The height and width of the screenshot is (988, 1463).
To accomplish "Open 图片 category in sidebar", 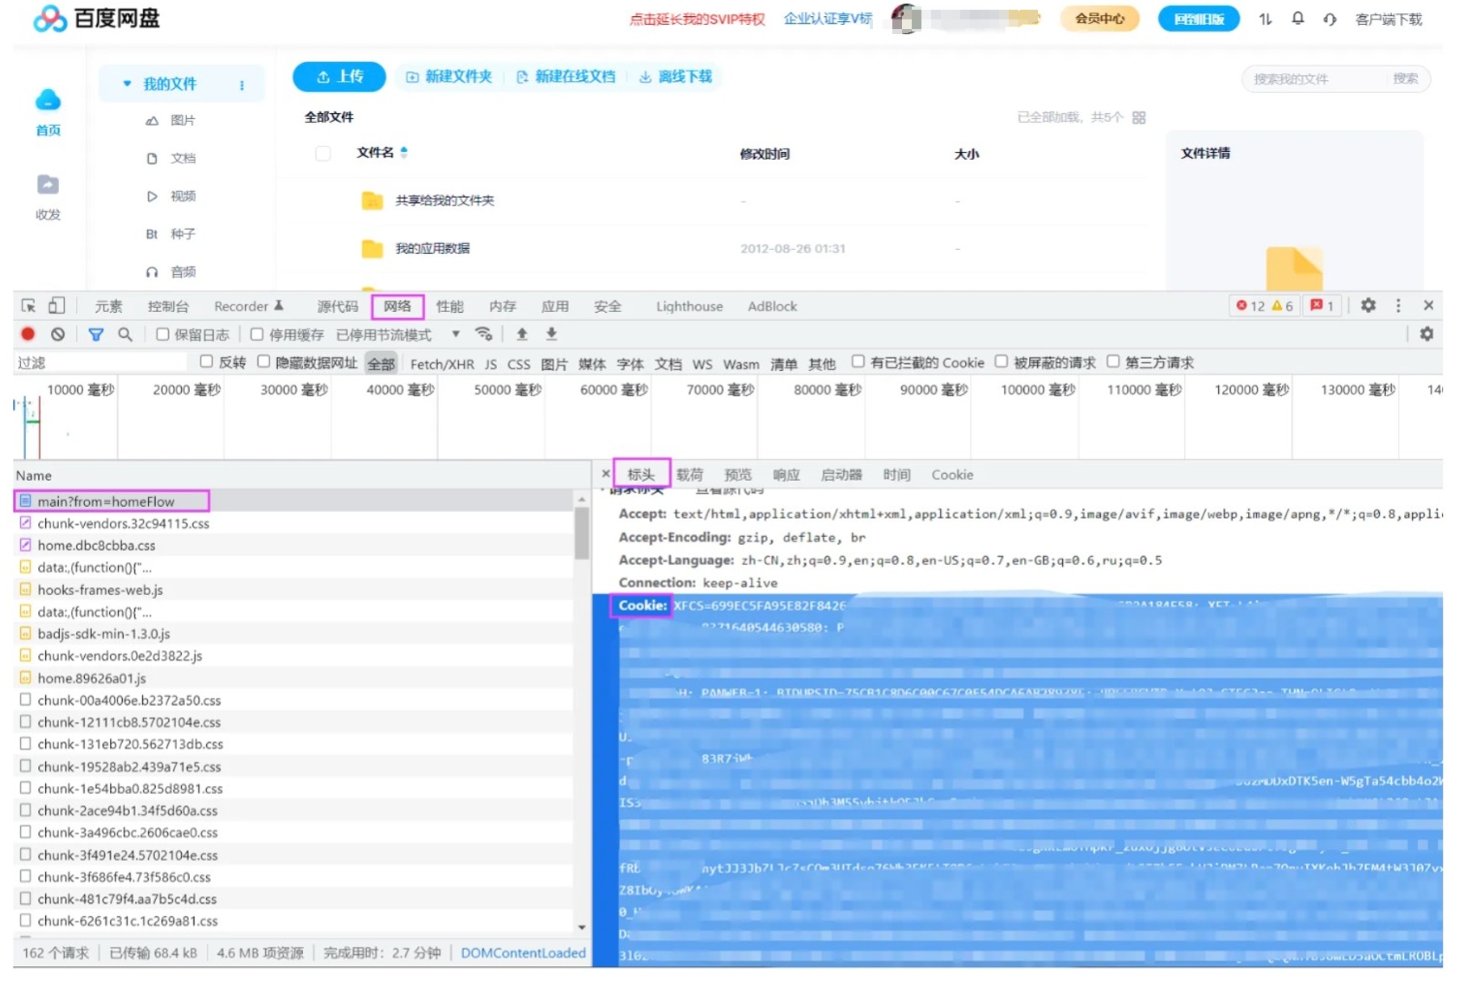I will 173,120.
